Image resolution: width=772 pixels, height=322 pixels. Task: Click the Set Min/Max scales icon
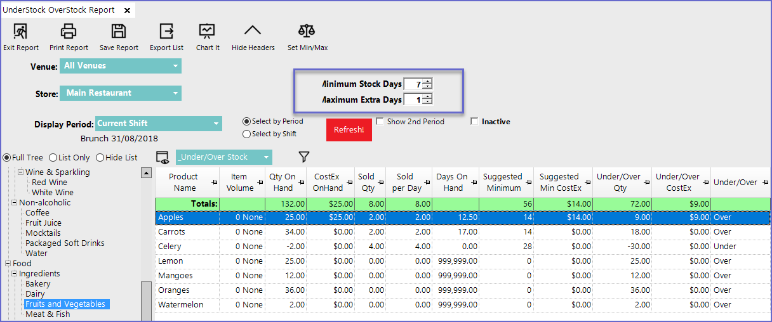pyautogui.click(x=307, y=31)
